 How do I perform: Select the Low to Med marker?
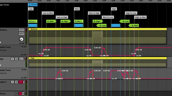tap(48, 13)
